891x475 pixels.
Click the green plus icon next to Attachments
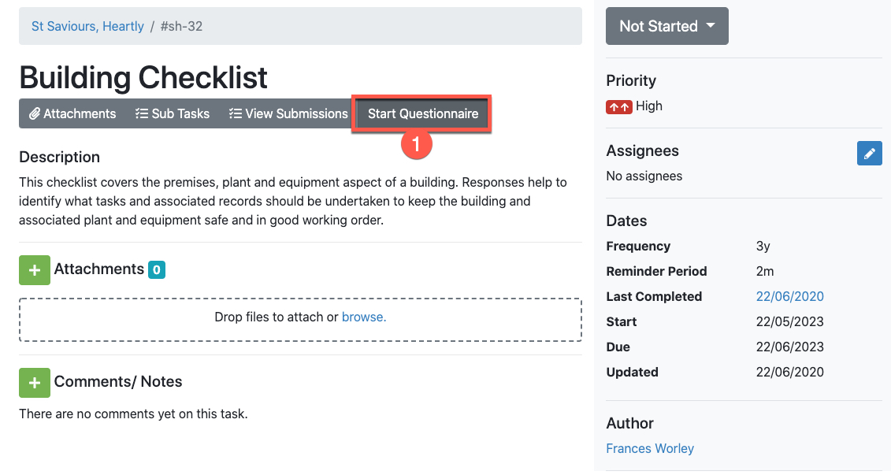click(x=35, y=270)
